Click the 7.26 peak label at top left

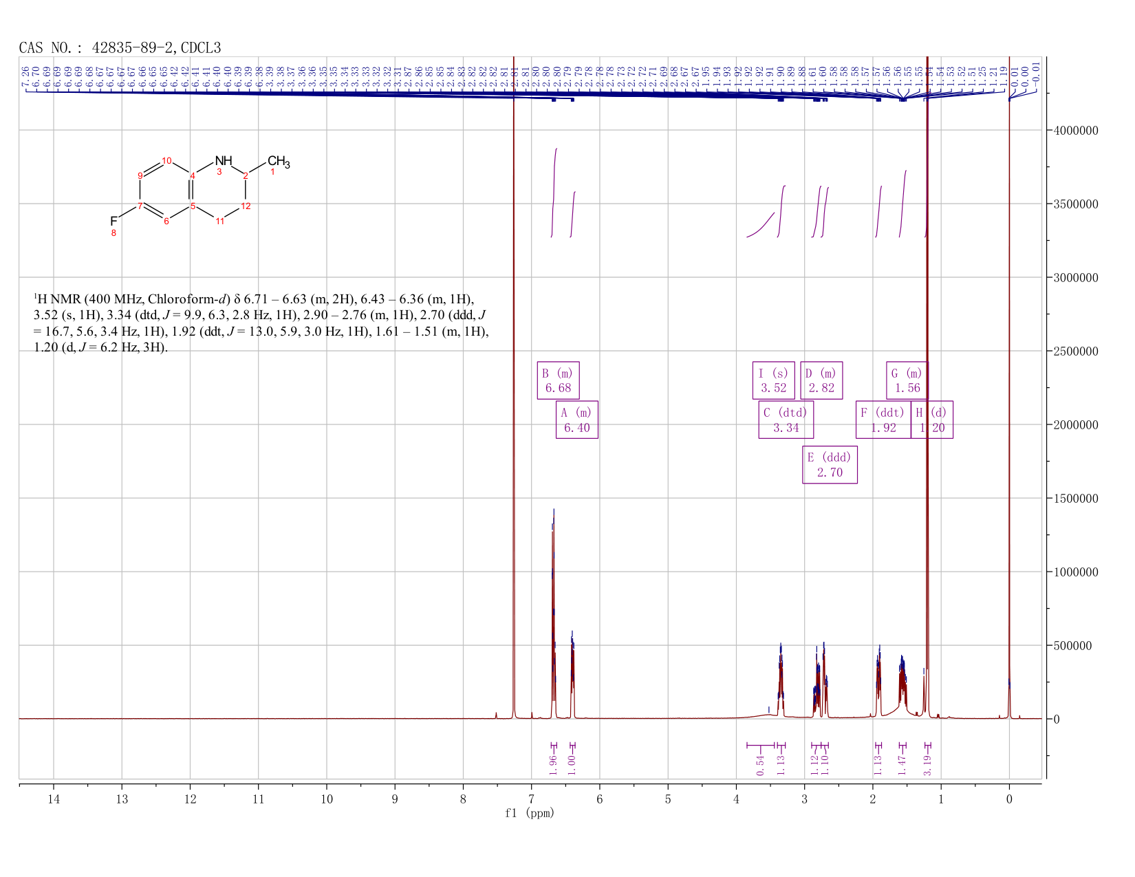point(25,76)
